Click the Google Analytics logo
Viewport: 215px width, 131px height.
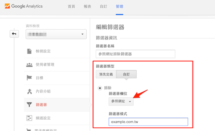pos(24,6)
